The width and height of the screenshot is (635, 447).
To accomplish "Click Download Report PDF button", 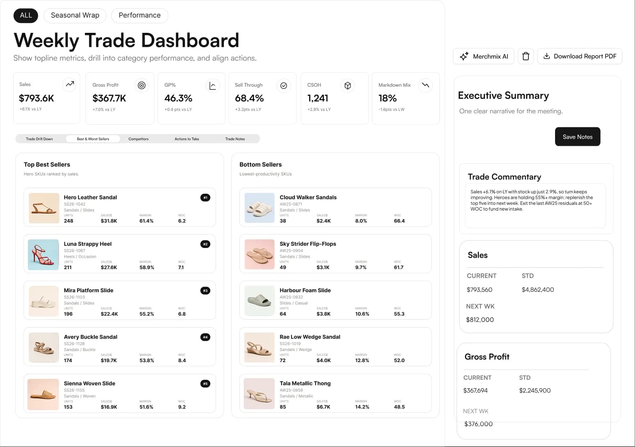I will [x=580, y=56].
